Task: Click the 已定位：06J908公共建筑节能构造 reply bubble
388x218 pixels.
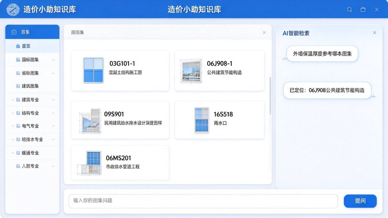Action: click(327, 90)
